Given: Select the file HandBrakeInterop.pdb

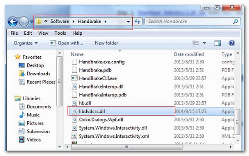Looking at the screenshot, I should [x=103, y=95].
